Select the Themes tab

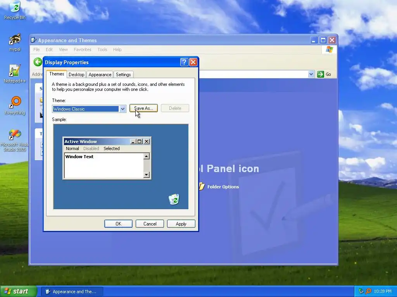(x=57, y=74)
